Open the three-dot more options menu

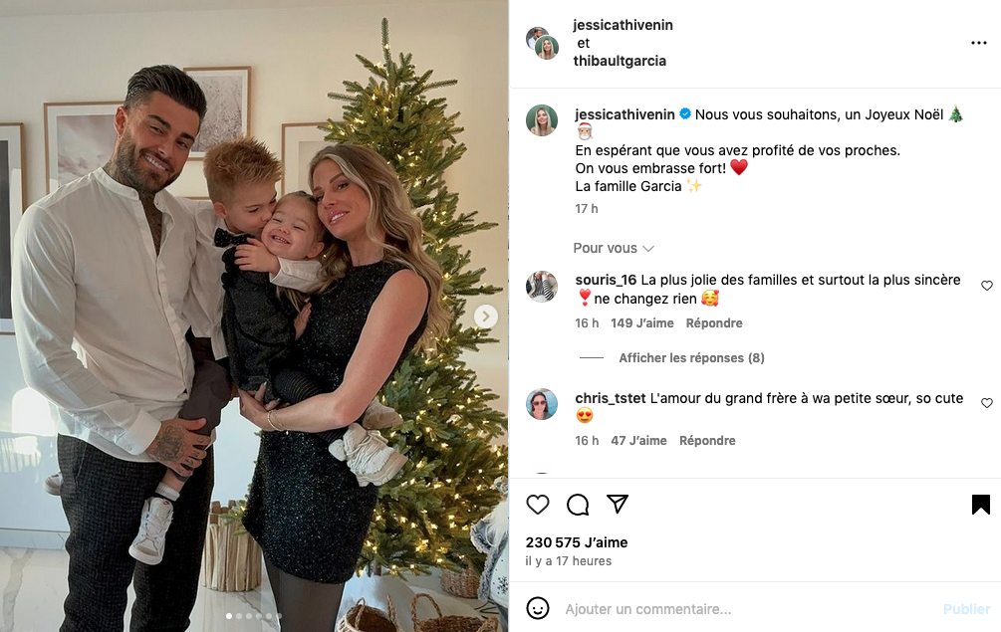(x=979, y=44)
